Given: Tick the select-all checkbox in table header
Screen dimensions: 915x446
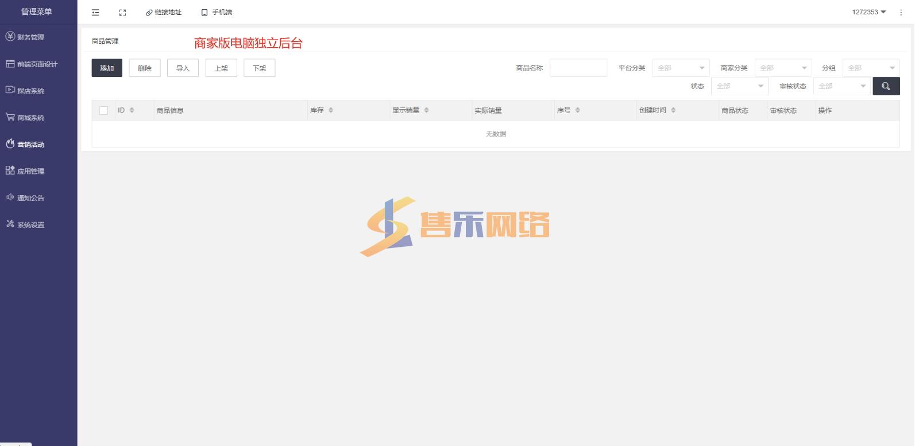Looking at the screenshot, I should pos(104,110).
